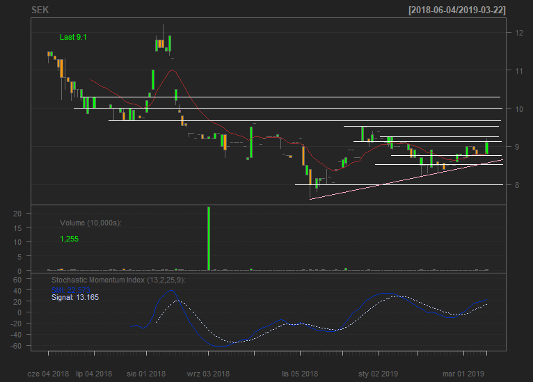533x382 pixels.
Task: Click price axis label 8
Action: pyautogui.click(x=517, y=185)
